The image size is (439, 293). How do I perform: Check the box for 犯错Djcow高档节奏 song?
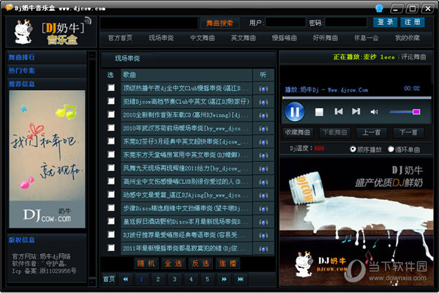click(111, 101)
